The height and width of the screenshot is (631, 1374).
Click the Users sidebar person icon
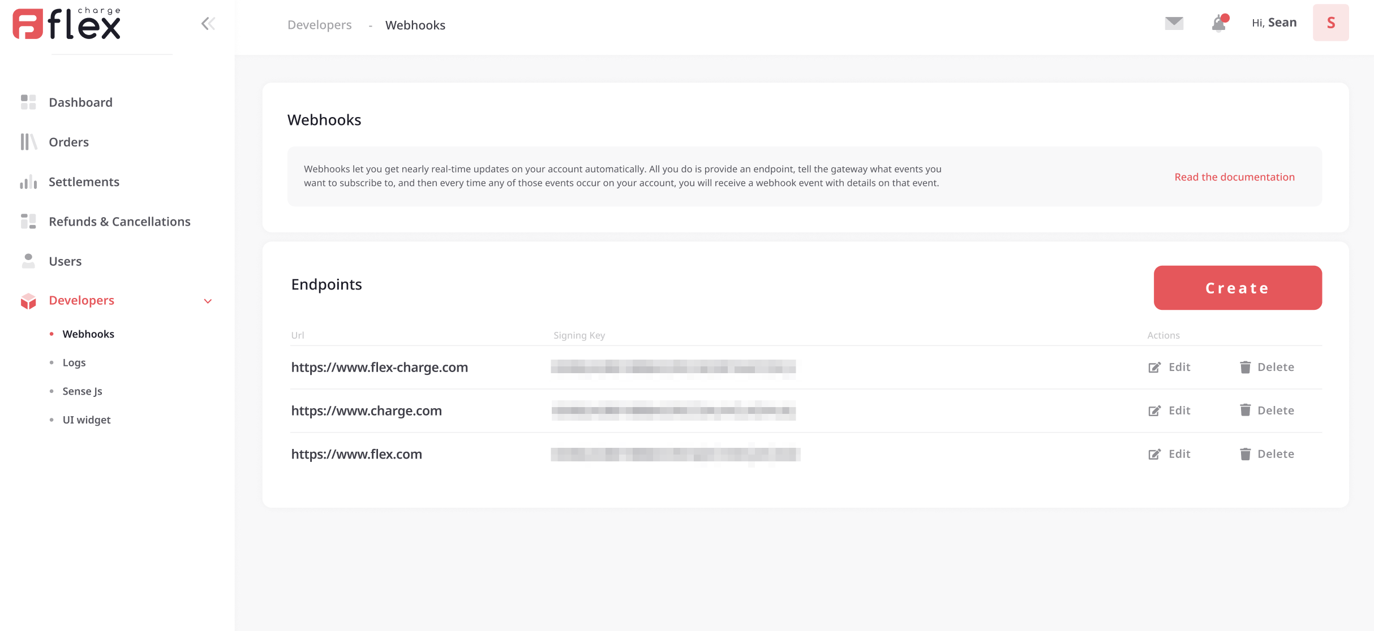point(28,261)
